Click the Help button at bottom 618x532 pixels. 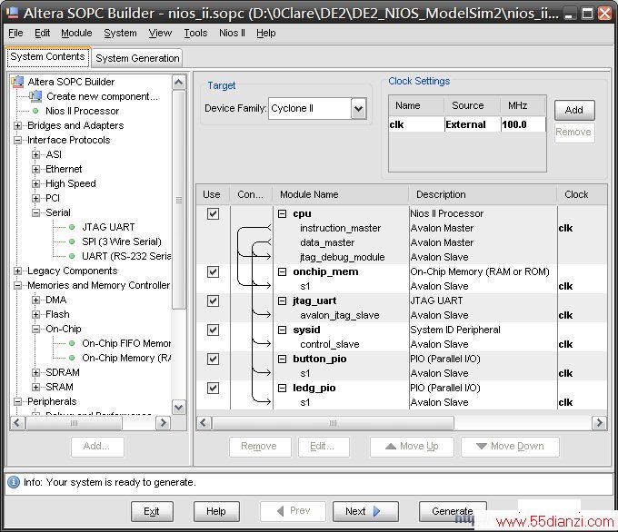tap(216, 511)
